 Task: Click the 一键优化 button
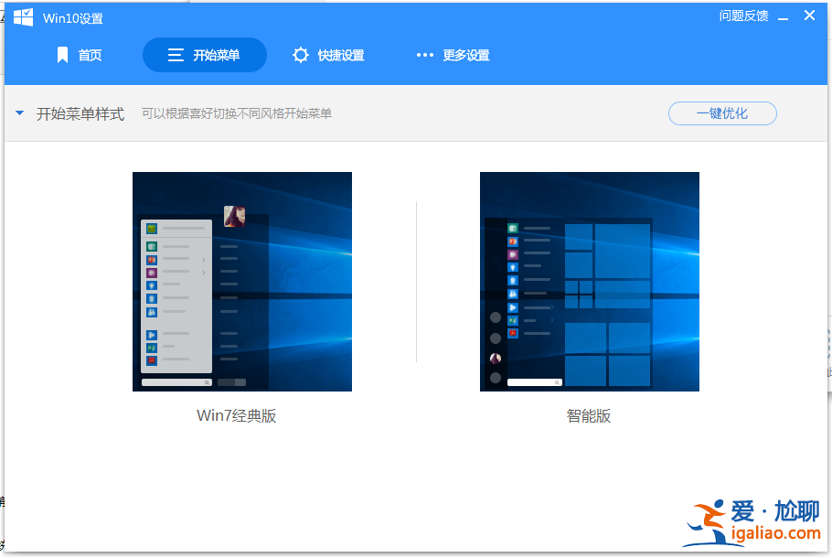click(x=722, y=113)
